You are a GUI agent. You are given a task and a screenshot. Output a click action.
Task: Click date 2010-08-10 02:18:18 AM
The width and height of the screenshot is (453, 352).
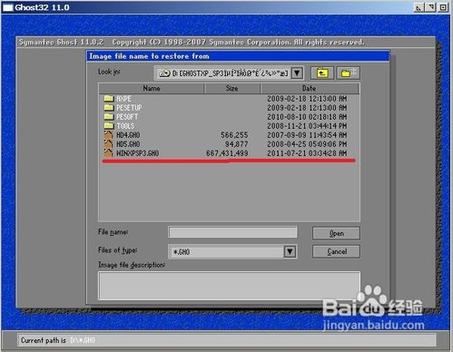click(307, 117)
